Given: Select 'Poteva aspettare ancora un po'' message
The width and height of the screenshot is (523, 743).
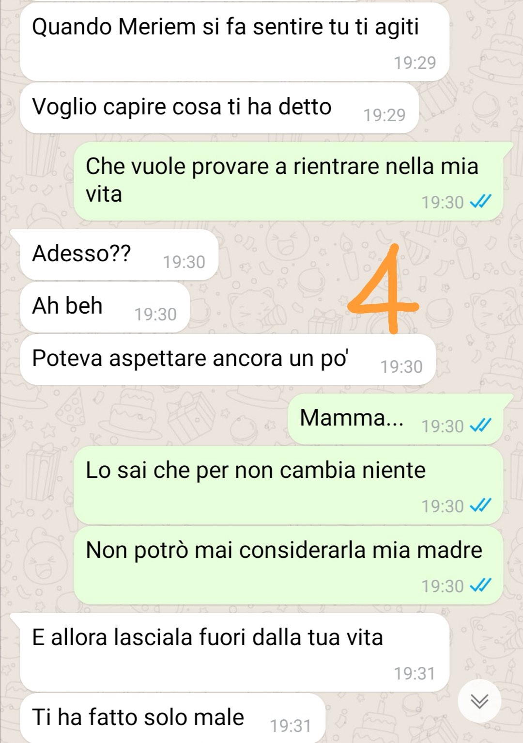Looking at the screenshot, I should pos(228,360).
